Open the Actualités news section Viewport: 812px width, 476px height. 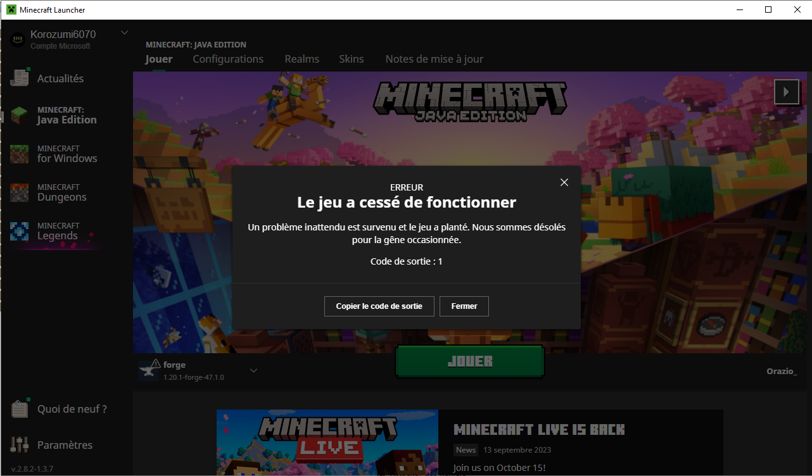coord(60,78)
